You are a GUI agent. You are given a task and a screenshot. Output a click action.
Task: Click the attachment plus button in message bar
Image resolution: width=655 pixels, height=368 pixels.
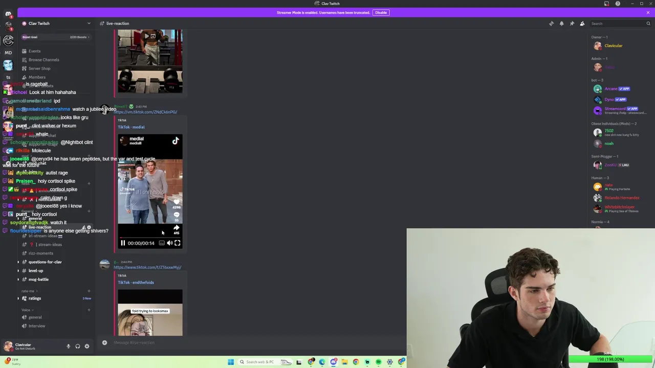coord(104,342)
